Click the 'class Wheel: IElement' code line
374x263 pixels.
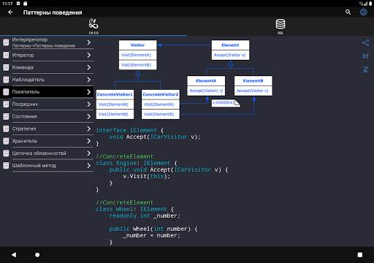pyautogui.click(x=134, y=209)
